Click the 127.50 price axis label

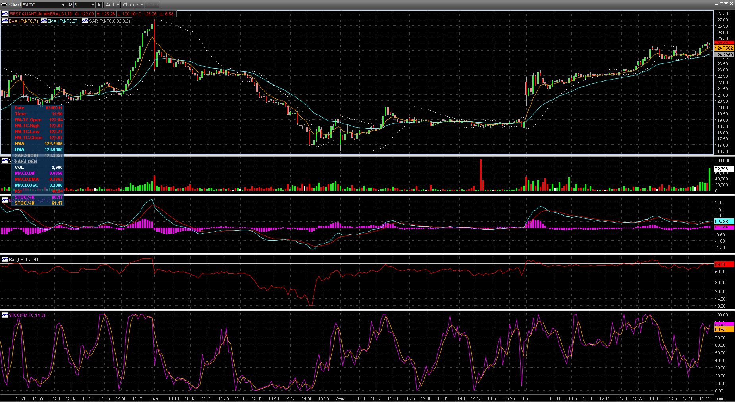(x=721, y=13)
